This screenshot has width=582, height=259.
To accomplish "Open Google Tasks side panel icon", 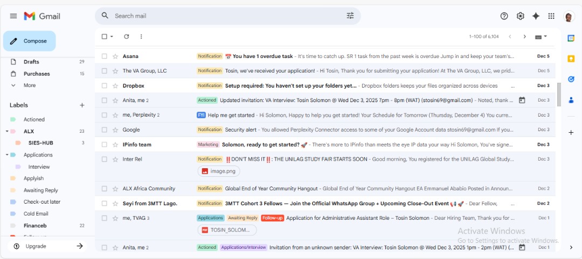I will click(x=571, y=79).
